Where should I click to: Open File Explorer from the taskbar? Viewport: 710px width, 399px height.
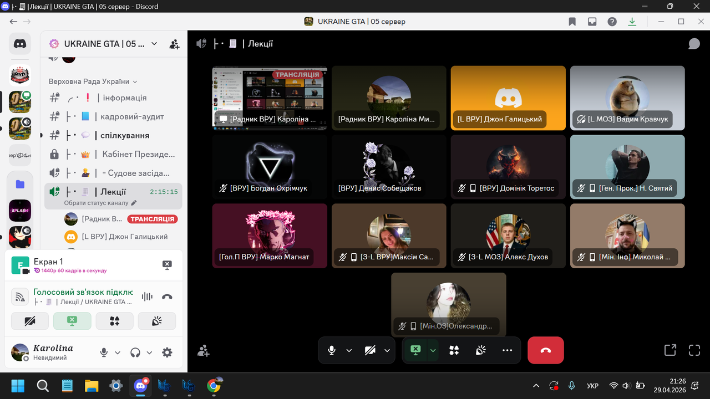pyautogui.click(x=91, y=385)
